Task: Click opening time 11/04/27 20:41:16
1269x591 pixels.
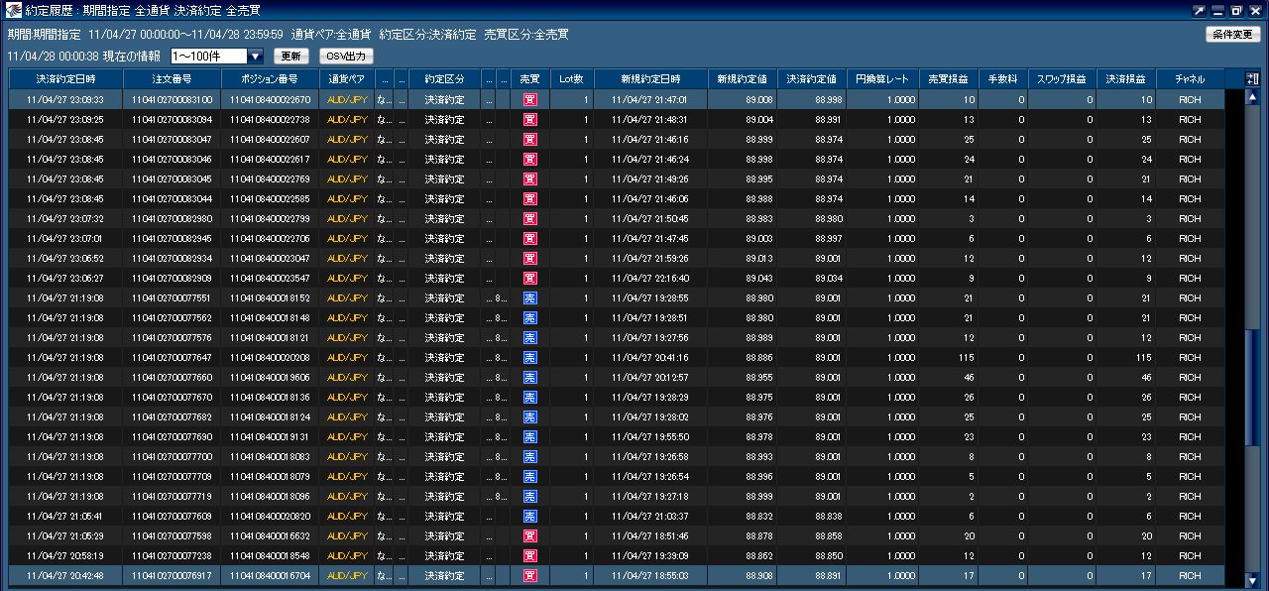Action: pyautogui.click(x=649, y=357)
